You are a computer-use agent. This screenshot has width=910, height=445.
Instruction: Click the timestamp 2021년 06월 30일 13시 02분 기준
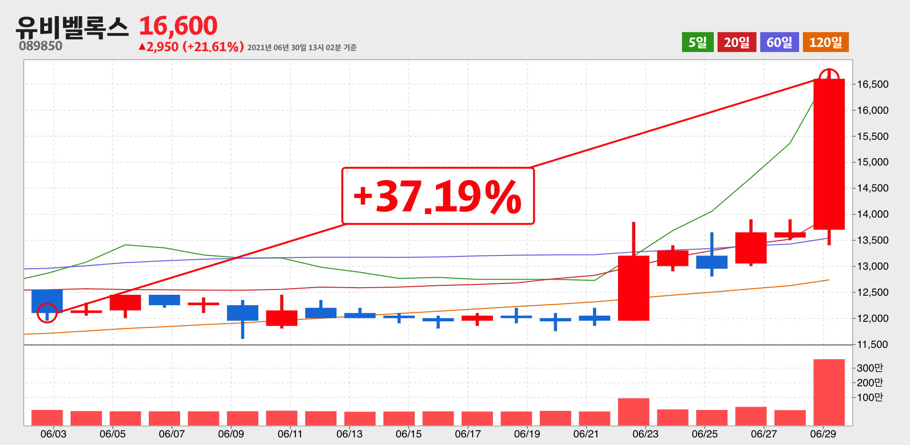click(302, 47)
